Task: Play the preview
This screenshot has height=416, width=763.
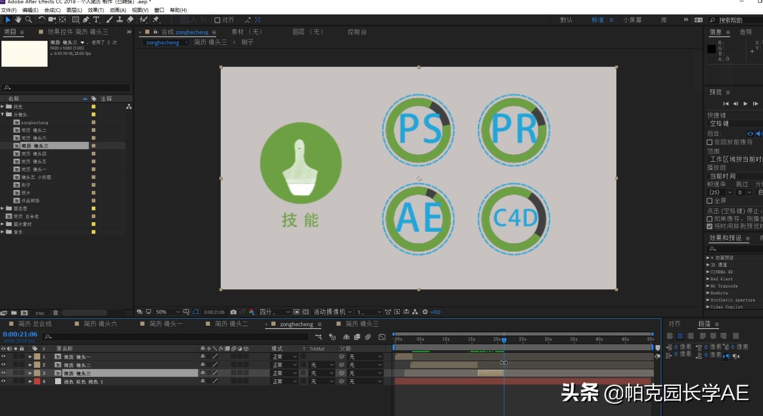Action: click(x=746, y=104)
